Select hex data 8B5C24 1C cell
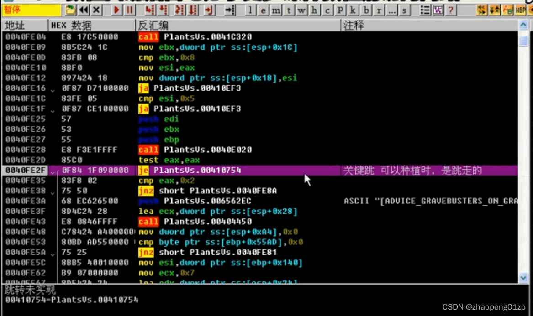This screenshot has width=533, height=316. (x=84, y=47)
